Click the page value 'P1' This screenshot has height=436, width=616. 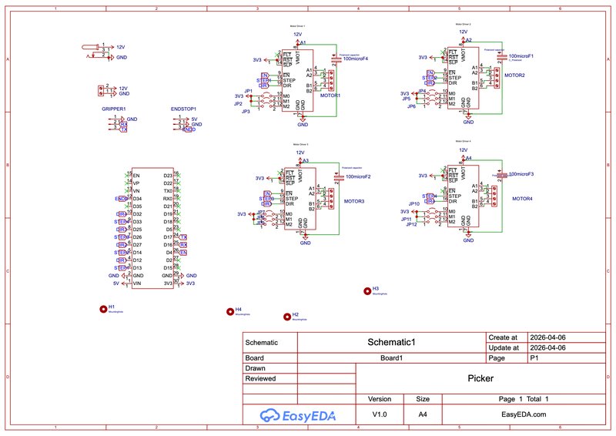click(534, 358)
